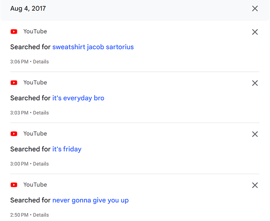Open the never gonna give you up link
The height and width of the screenshot is (221, 270).
[x=91, y=200]
